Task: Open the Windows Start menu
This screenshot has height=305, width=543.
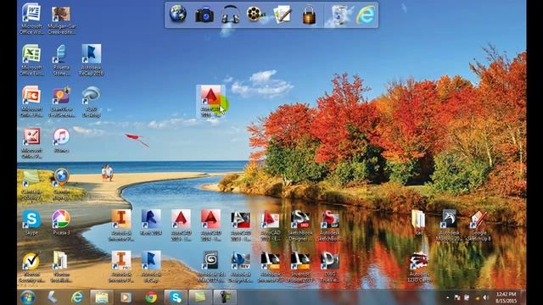Action: (x=27, y=297)
